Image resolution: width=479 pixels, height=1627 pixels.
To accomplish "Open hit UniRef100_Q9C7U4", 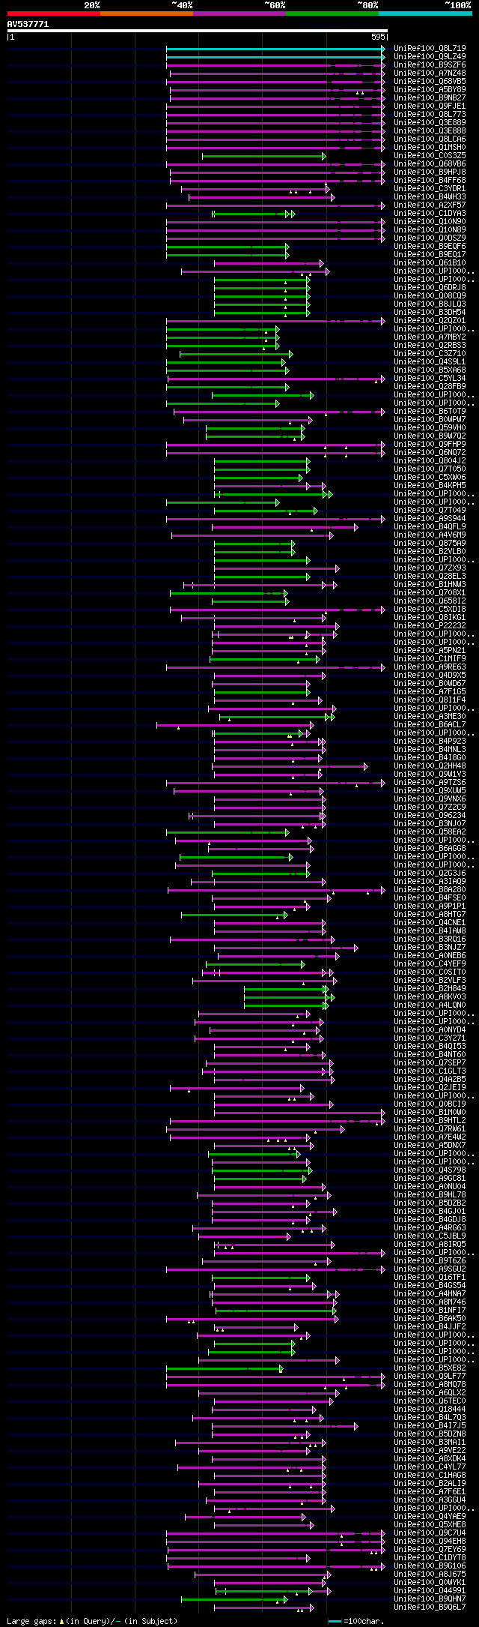I will pyautogui.click(x=430, y=1533).
